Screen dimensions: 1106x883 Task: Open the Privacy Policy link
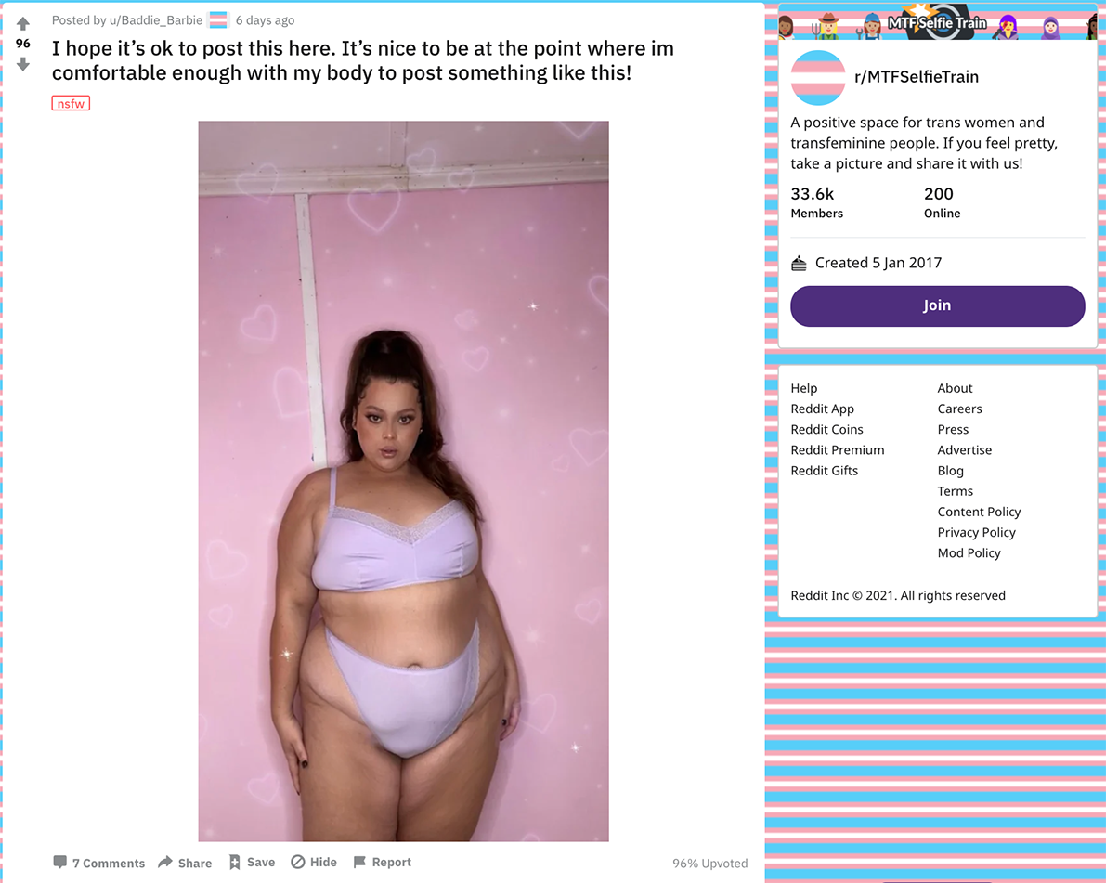(976, 532)
